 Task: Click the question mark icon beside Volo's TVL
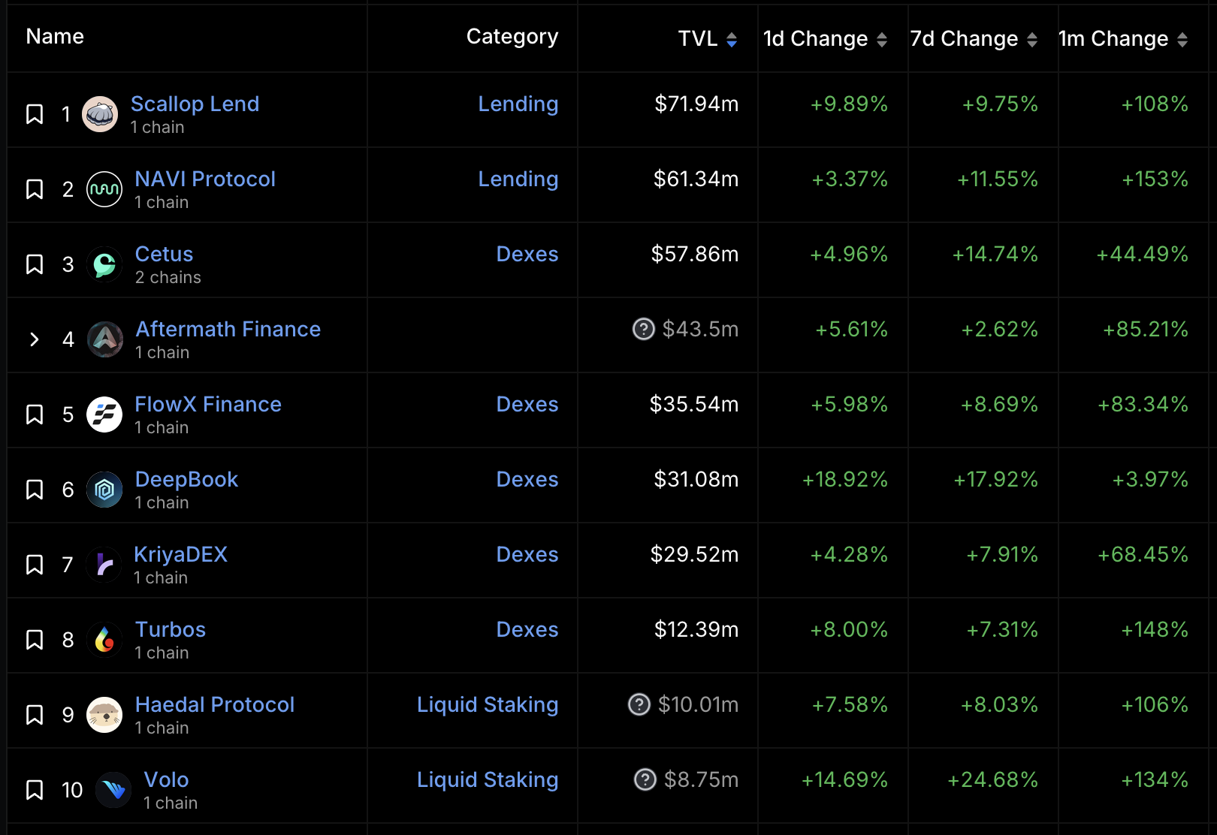point(645,780)
